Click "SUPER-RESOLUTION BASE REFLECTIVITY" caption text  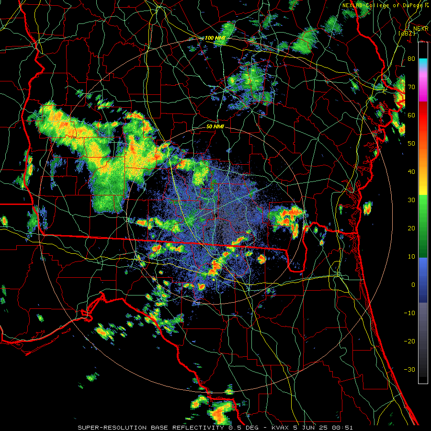pyautogui.click(x=151, y=428)
